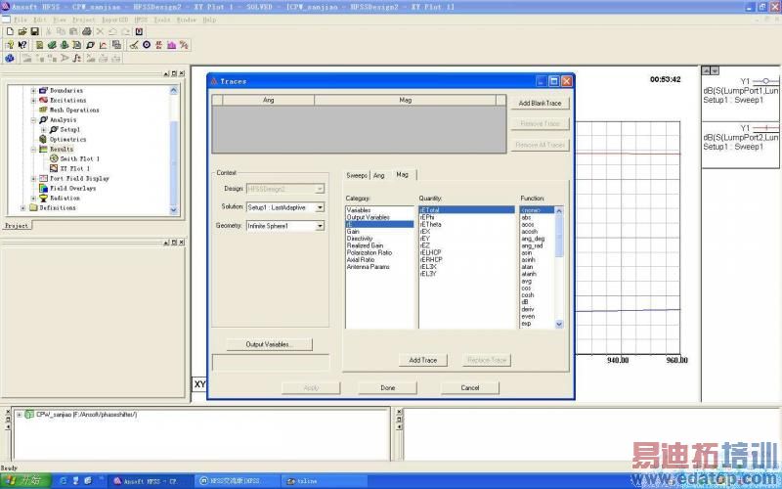The image size is (782, 489).
Task: Open the Geometry dropdown list
Action: 320,226
